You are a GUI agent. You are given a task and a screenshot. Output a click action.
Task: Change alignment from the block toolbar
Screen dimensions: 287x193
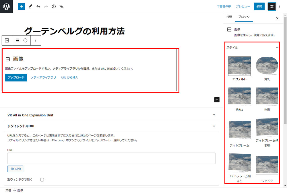(x=17, y=40)
